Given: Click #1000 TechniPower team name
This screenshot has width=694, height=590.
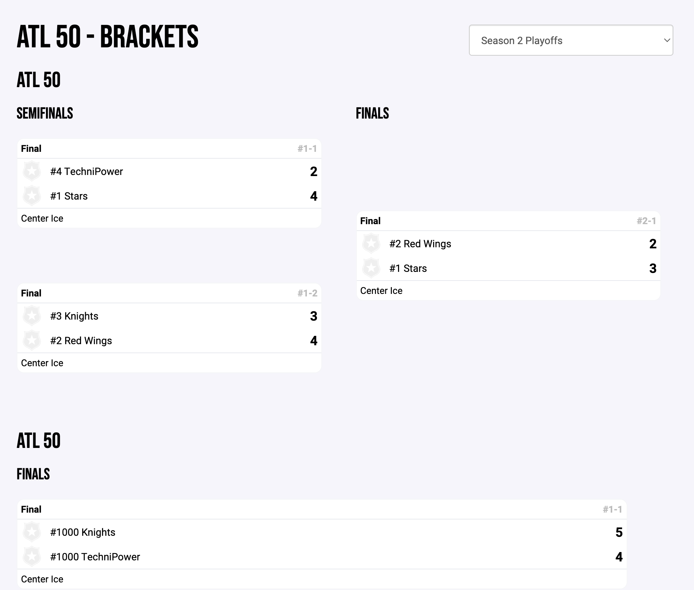Looking at the screenshot, I should [95, 557].
